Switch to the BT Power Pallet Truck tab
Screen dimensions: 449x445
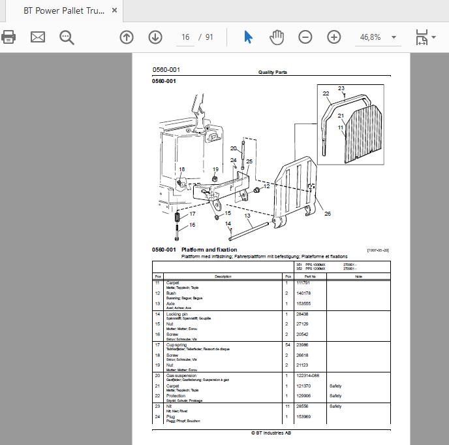point(64,10)
